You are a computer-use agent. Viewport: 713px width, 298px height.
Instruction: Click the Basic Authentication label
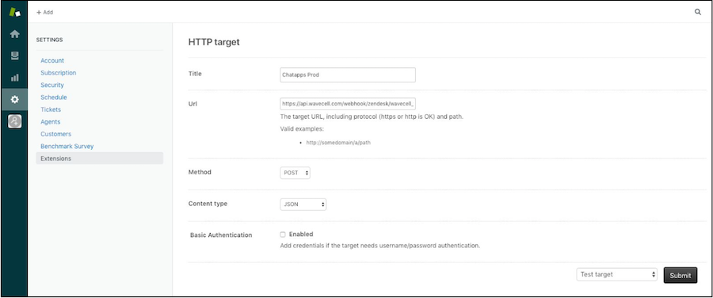tap(221, 235)
